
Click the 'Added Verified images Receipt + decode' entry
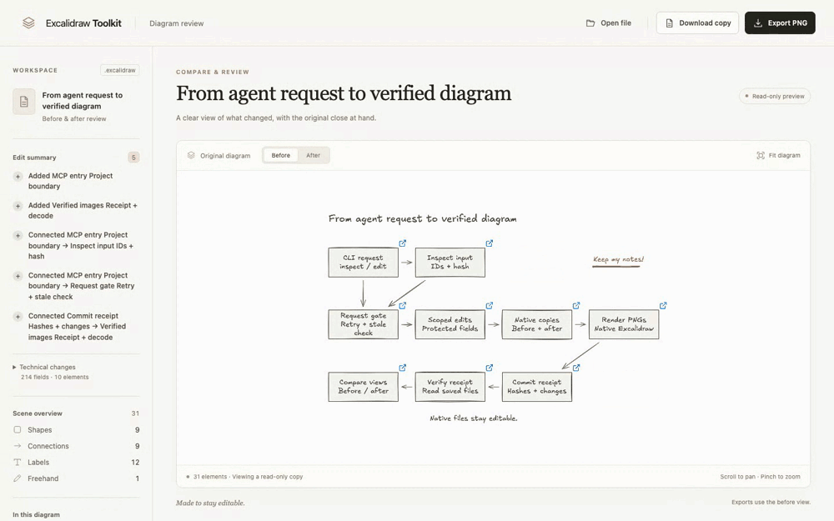pyautogui.click(x=76, y=211)
